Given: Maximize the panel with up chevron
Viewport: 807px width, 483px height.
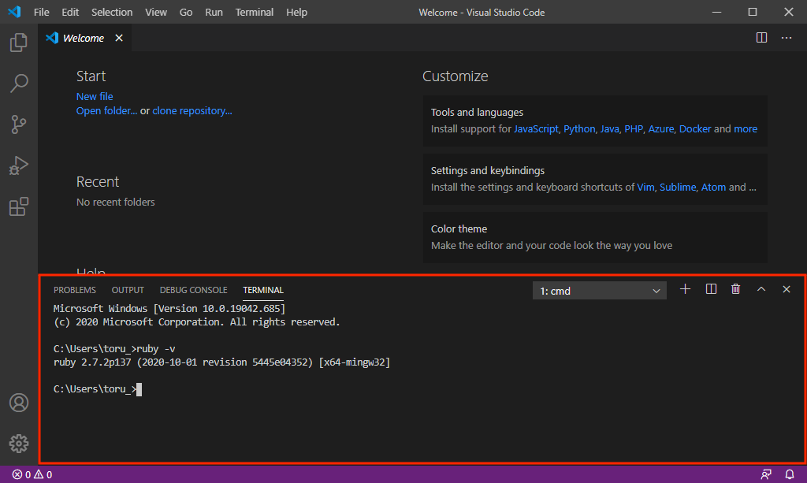Looking at the screenshot, I should [x=761, y=290].
